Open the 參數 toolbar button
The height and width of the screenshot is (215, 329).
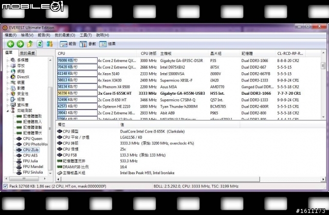coord(88,44)
